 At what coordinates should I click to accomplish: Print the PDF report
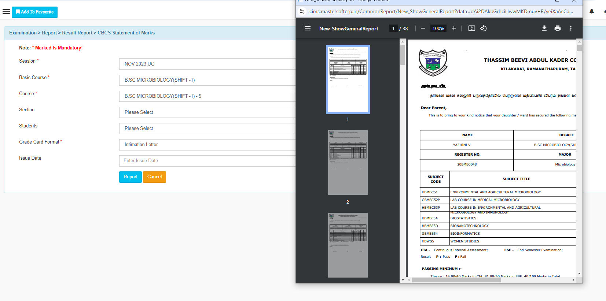tap(558, 28)
